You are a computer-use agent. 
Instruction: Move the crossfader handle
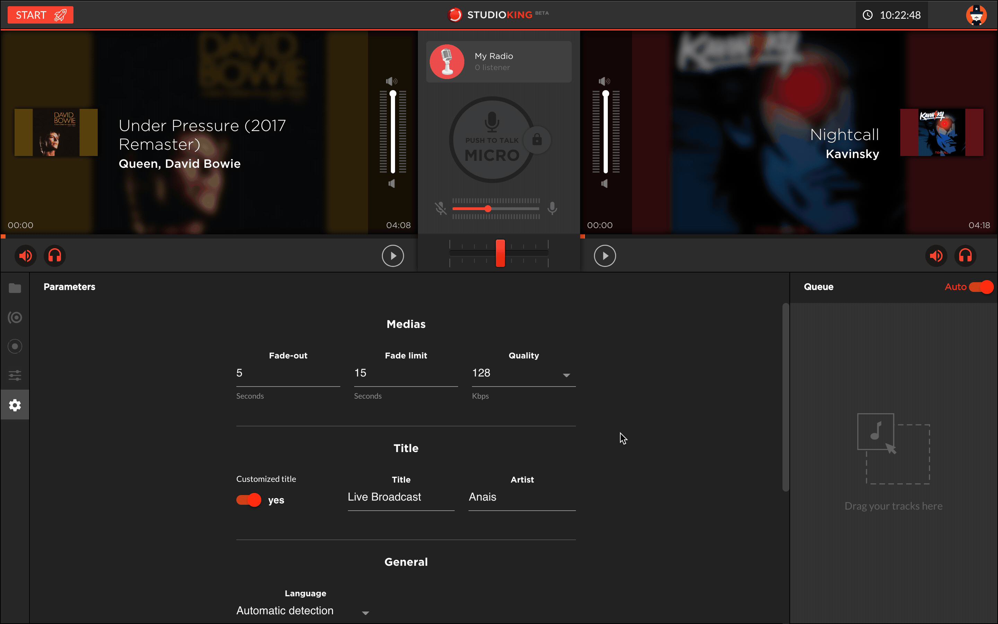click(500, 253)
